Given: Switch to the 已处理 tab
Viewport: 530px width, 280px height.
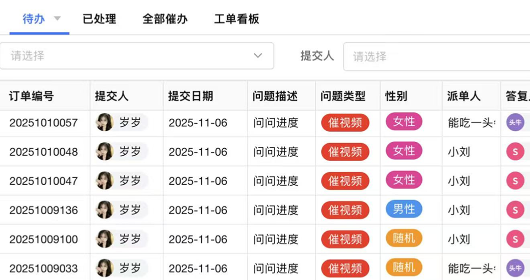Looking at the screenshot, I should pyautogui.click(x=100, y=19).
